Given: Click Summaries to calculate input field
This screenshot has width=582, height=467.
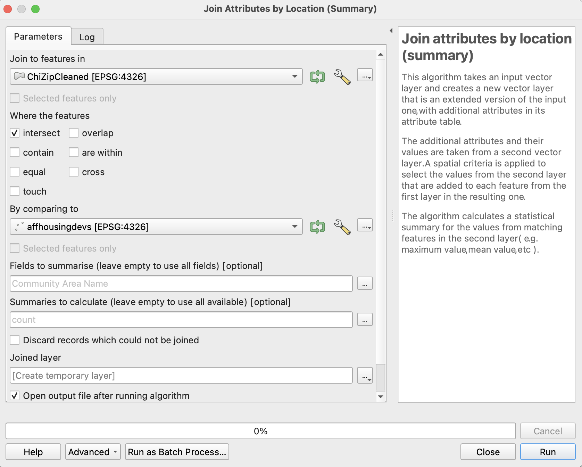Looking at the screenshot, I should pyautogui.click(x=181, y=320).
